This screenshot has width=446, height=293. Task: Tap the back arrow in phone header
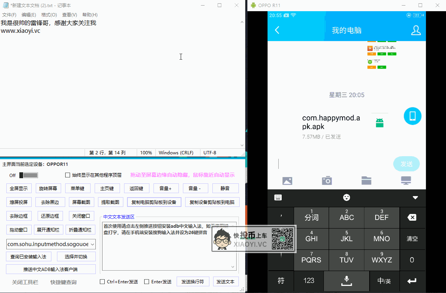[277, 30]
